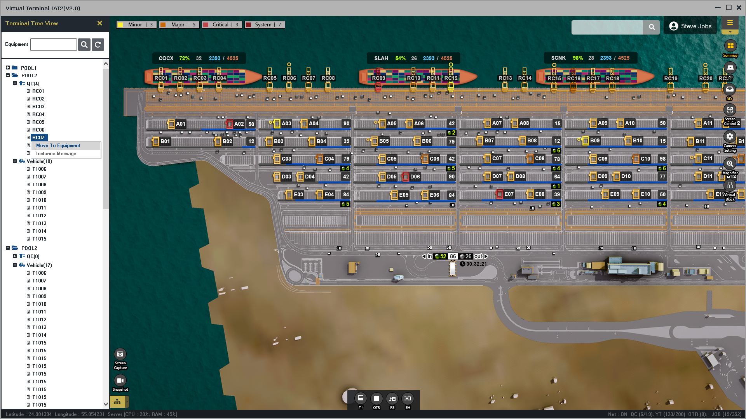Image resolution: width=746 pixels, height=419 pixels.
Task: Click the Screen Capture camera icon
Action: click(120, 354)
